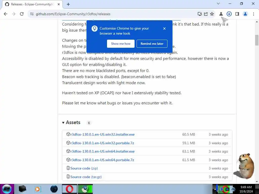The image size is (259, 194).
Task: Switch to the green Chrome taskbar icon
Action: (x=85, y=189)
